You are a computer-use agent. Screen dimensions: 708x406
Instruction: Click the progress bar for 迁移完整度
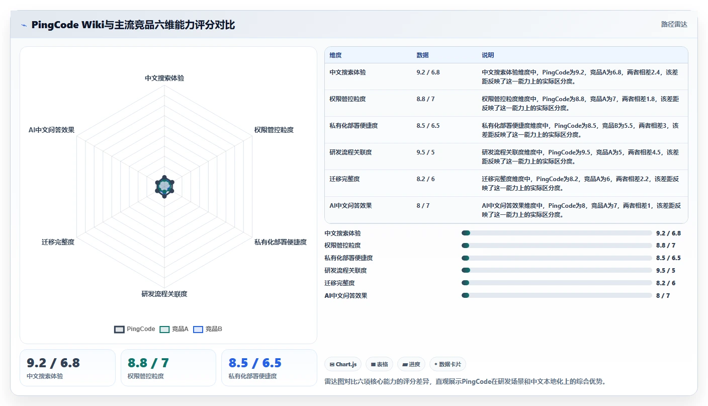[557, 283]
